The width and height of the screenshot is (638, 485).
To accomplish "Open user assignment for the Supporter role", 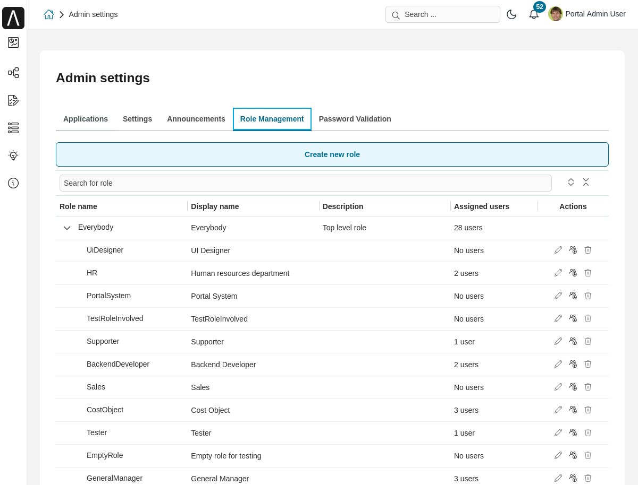I will tap(573, 341).
